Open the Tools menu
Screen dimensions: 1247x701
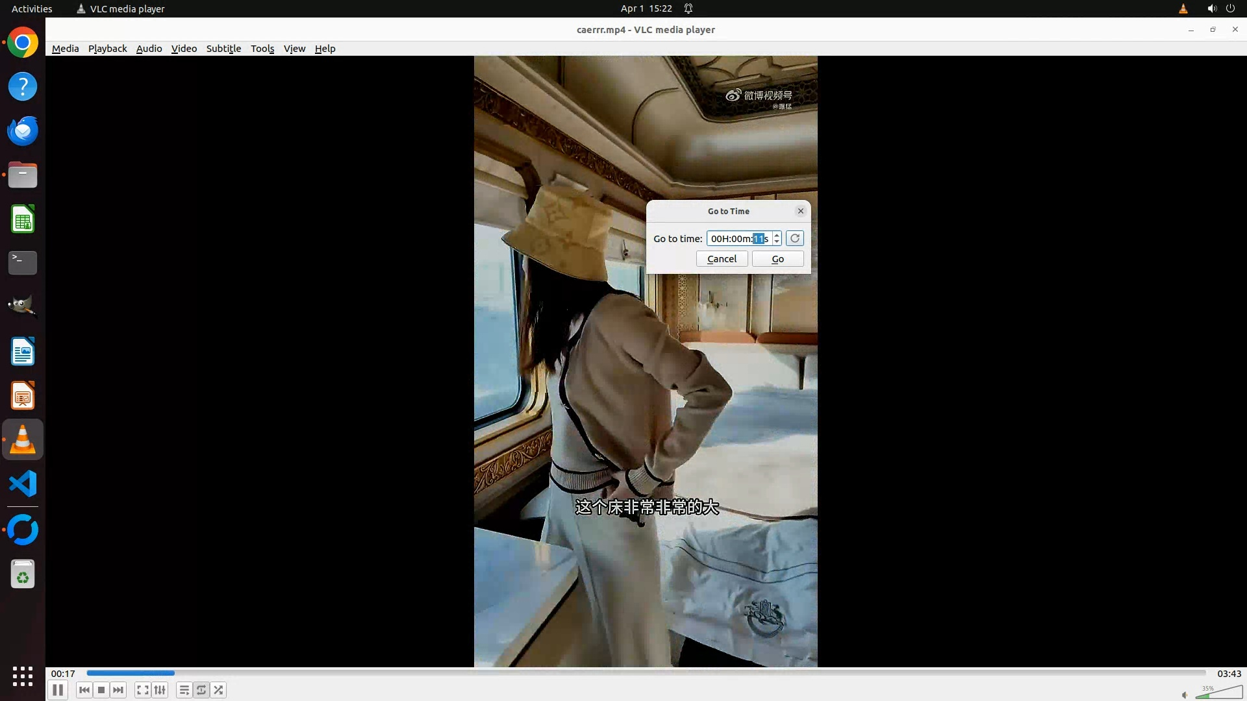(x=262, y=49)
